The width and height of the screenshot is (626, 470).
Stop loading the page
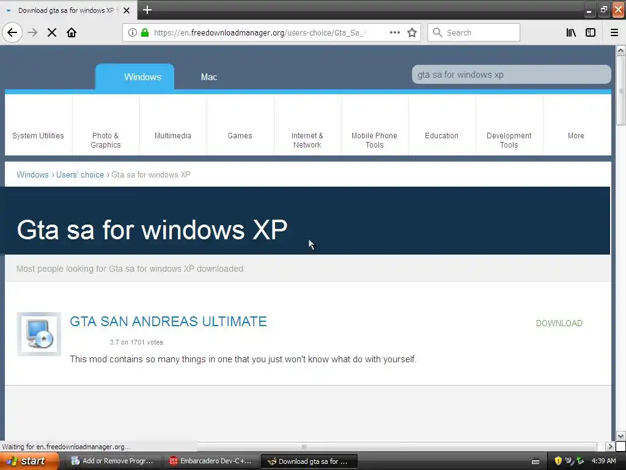52,32
